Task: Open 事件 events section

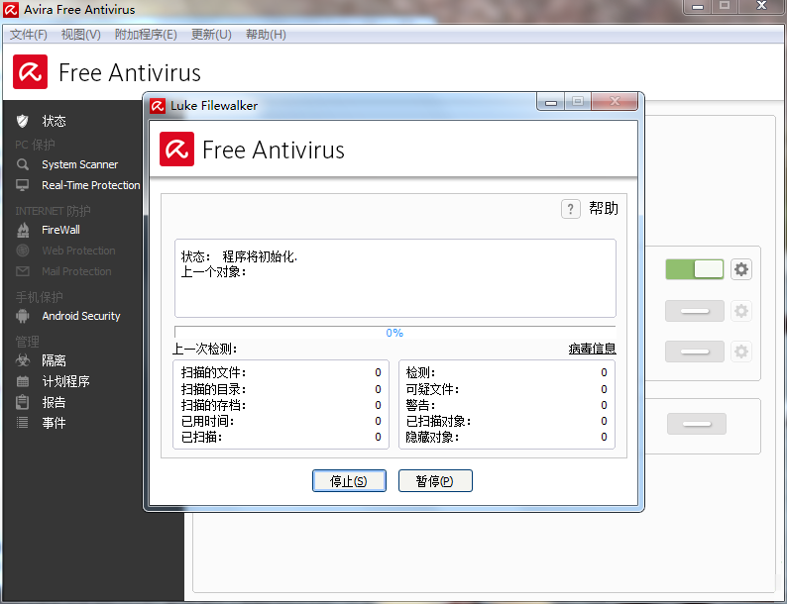Action: tap(54, 423)
